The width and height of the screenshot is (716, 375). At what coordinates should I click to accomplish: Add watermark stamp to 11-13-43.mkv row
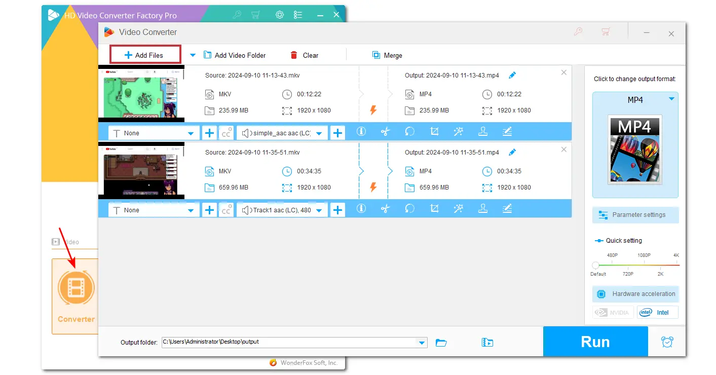point(483,132)
